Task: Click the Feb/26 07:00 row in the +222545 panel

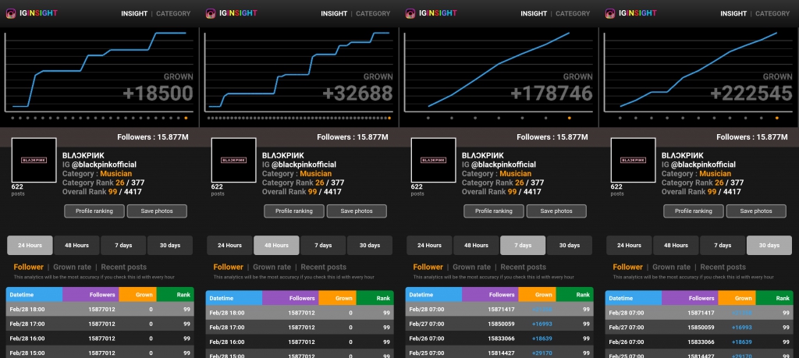Action: pos(699,342)
